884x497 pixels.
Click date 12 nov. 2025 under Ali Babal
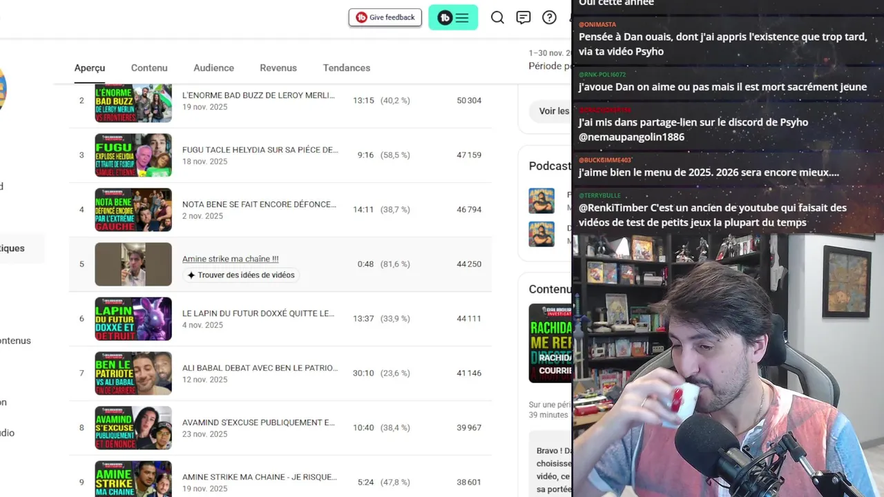204,380
